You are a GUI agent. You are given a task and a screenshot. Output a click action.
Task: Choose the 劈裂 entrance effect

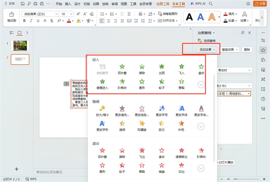pos(181,84)
